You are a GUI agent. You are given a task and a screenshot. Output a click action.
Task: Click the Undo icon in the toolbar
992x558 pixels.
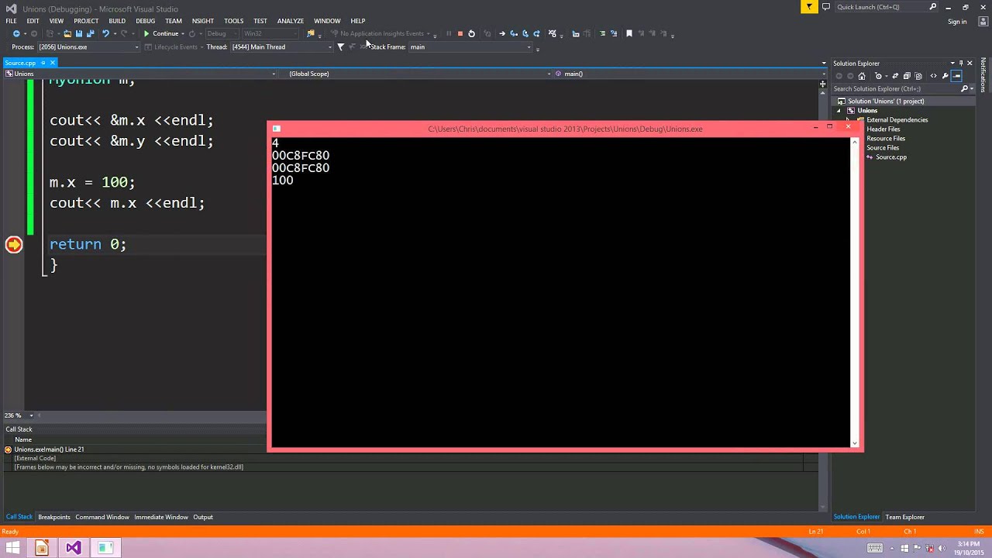105,33
